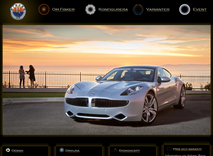Click the Pris och garanti ring icon
The width and height of the screenshot is (213, 156).
point(169,149)
